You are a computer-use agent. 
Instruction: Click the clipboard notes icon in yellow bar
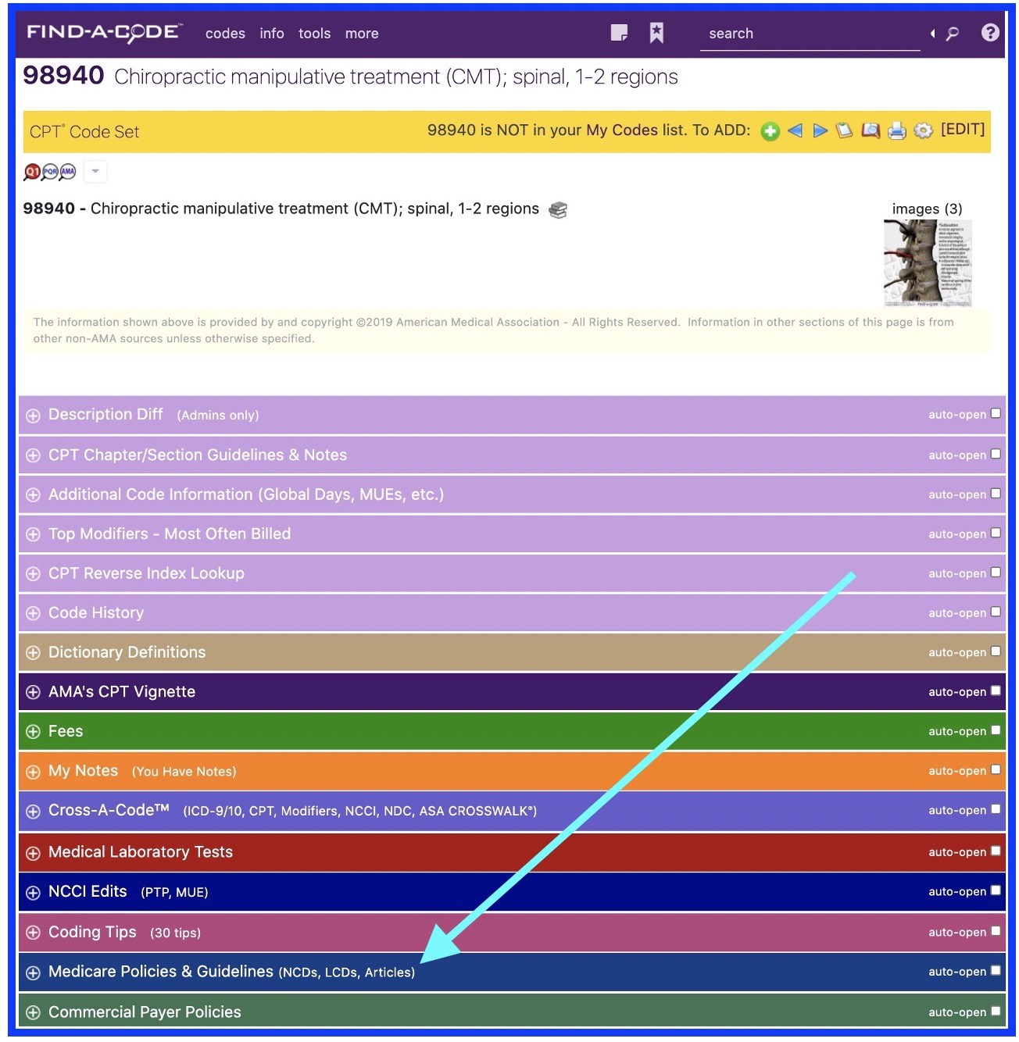(x=844, y=130)
